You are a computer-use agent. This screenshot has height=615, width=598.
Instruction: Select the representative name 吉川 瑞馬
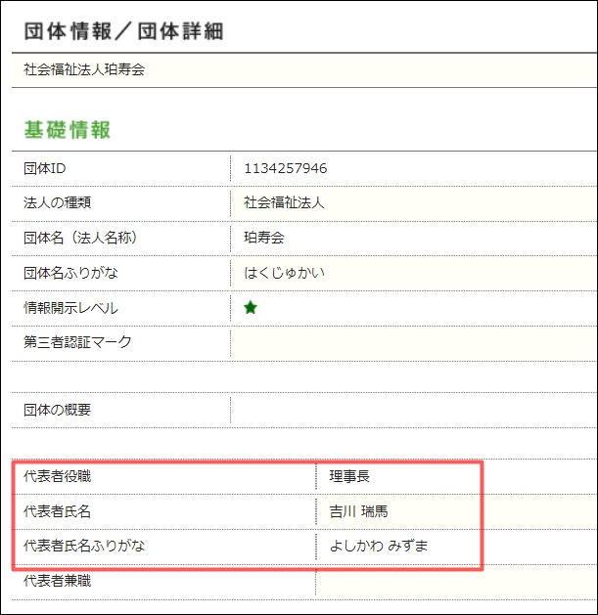coord(358,511)
